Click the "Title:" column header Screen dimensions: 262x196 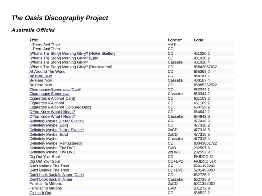pyautogui.click(x=34, y=40)
